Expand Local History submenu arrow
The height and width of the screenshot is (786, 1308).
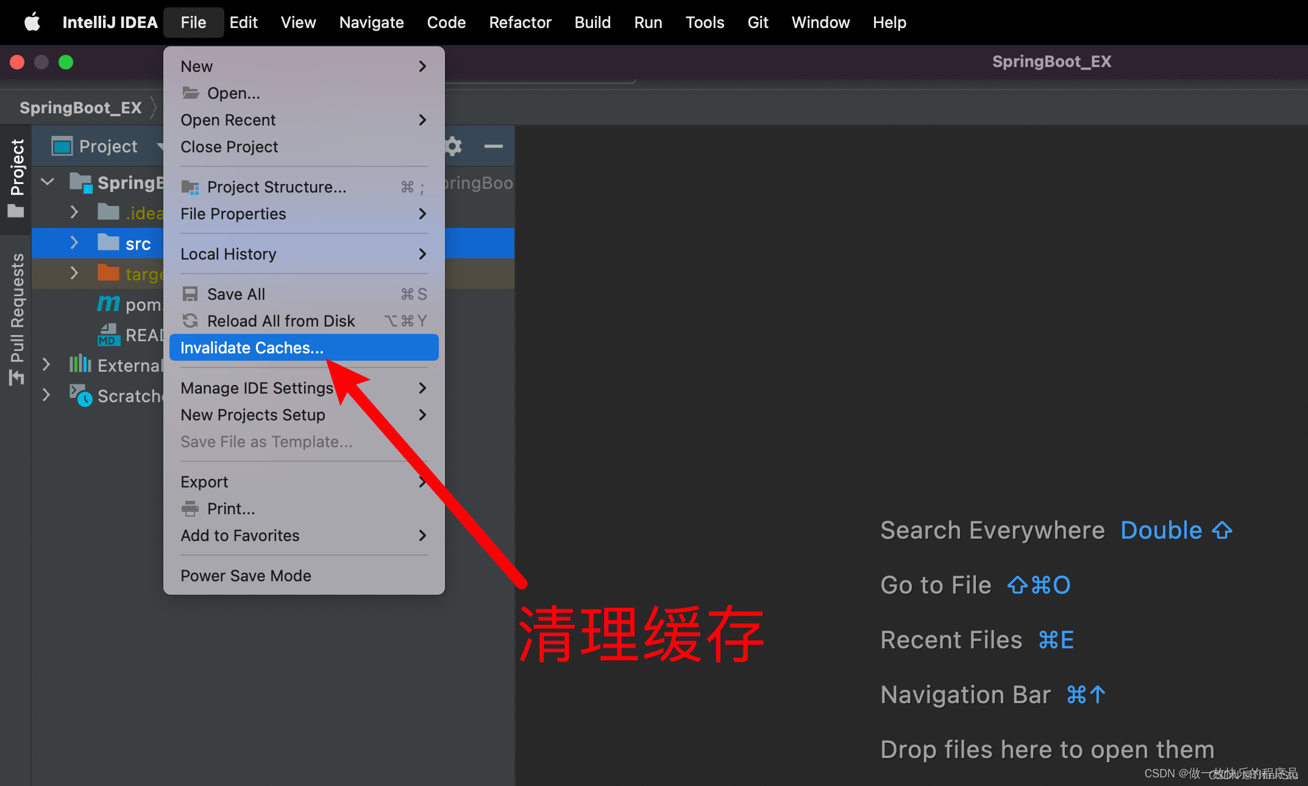[422, 254]
